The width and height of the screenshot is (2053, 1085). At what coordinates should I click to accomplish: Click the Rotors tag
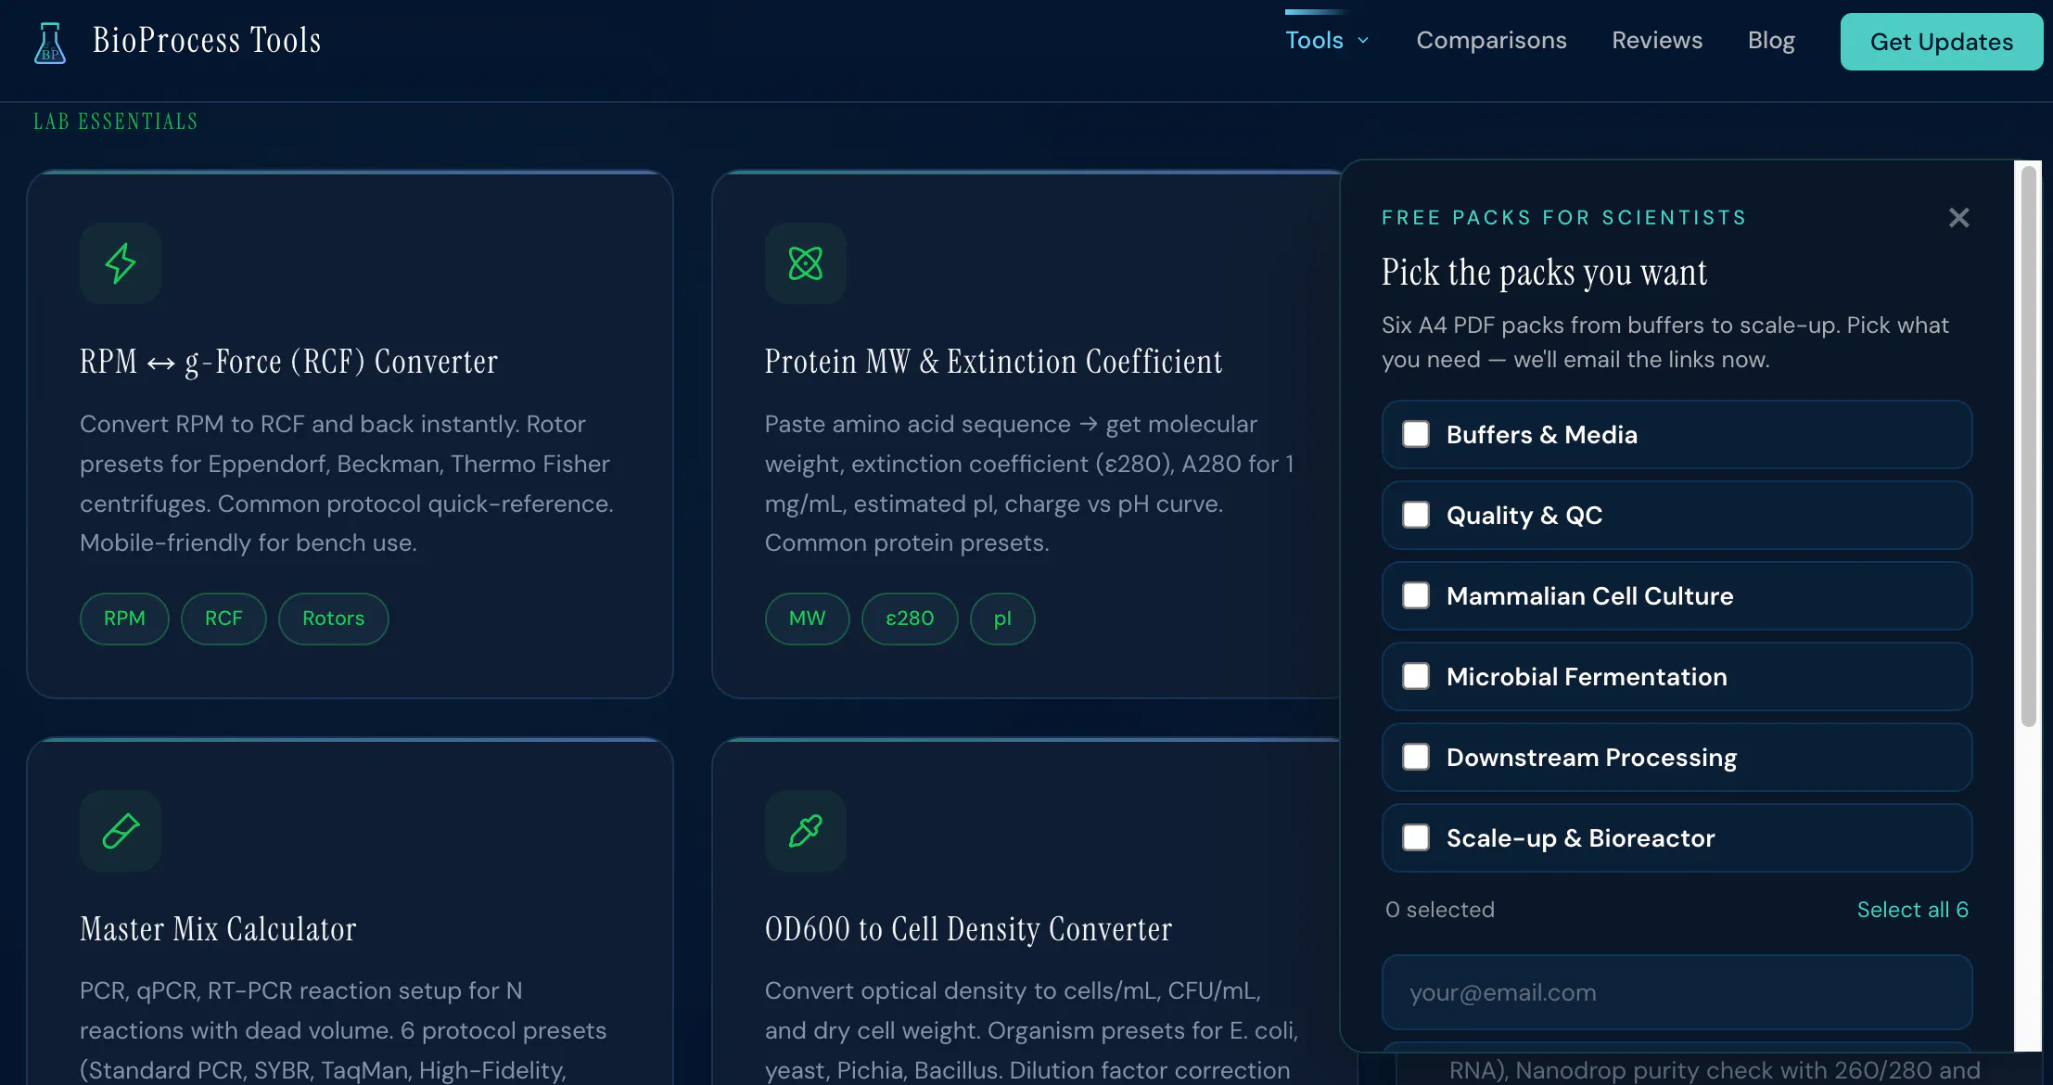(333, 619)
